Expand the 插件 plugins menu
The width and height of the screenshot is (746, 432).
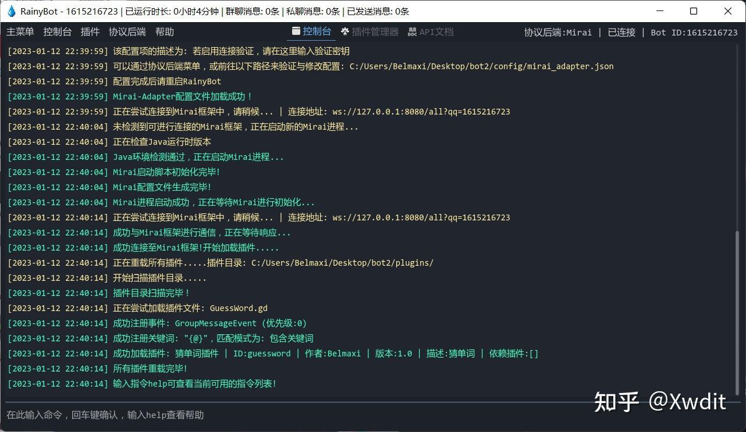click(x=90, y=31)
